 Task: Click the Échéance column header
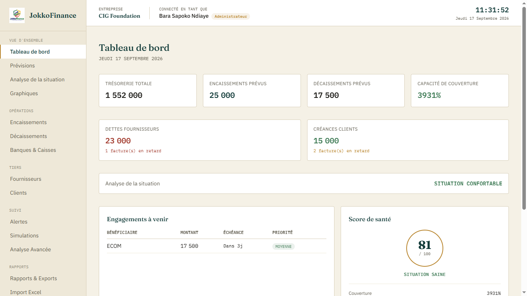[233, 232]
